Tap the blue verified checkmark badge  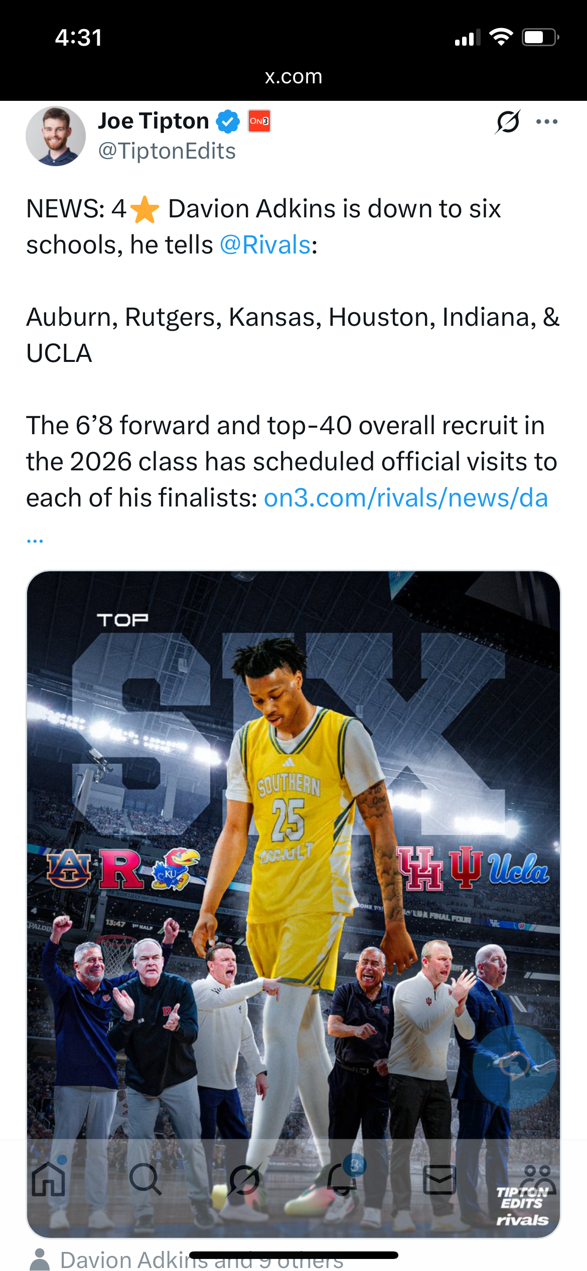pos(228,121)
